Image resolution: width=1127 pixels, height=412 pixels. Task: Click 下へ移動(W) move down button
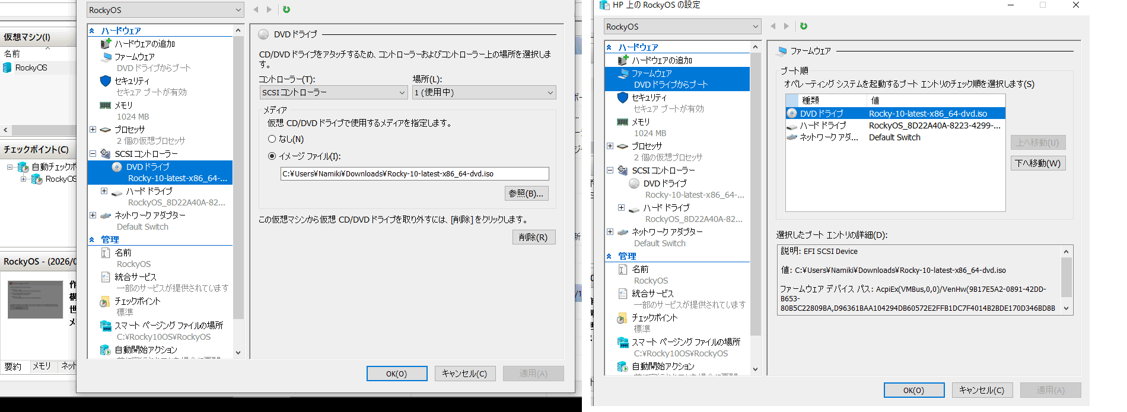tap(1038, 163)
